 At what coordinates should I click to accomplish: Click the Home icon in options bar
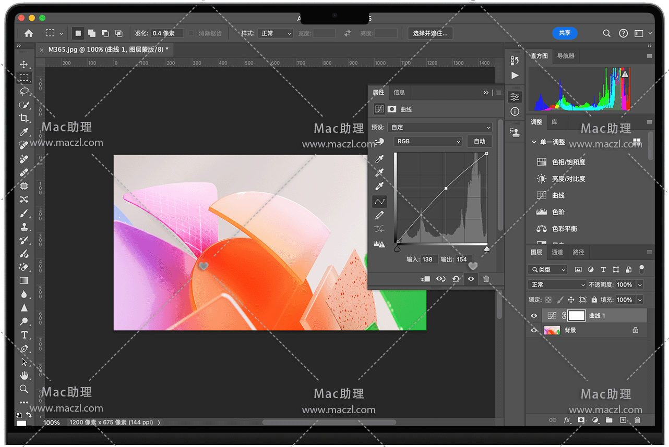coord(29,33)
